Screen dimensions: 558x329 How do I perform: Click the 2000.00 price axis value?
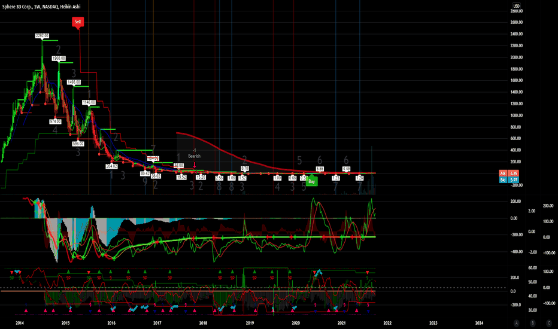click(x=516, y=57)
